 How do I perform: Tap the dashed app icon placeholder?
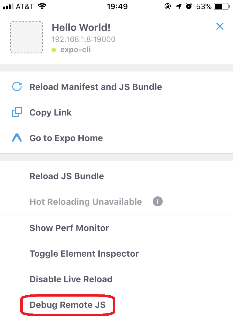(27, 37)
